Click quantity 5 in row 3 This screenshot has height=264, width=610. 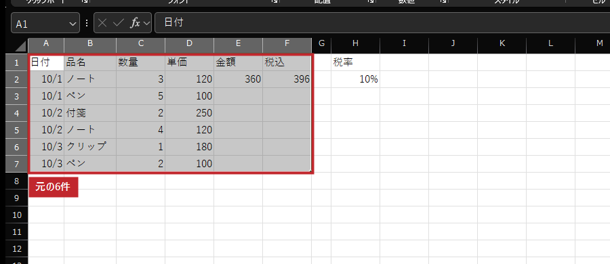tap(141, 96)
